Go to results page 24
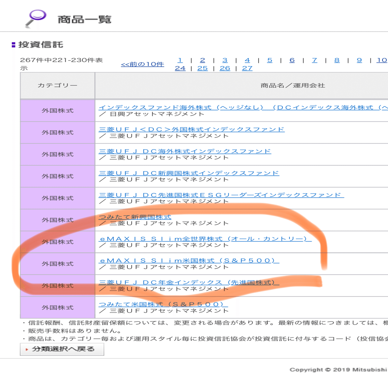 (x=180, y=68)
